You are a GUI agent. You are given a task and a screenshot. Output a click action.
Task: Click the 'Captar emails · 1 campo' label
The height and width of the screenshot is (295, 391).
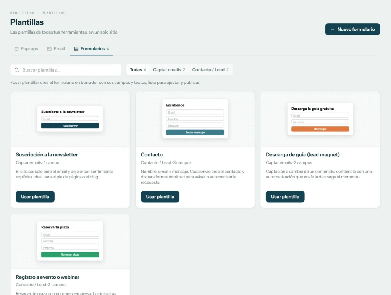38,163
